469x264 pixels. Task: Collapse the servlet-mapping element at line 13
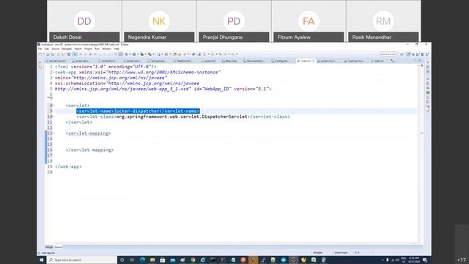(53, 133)
